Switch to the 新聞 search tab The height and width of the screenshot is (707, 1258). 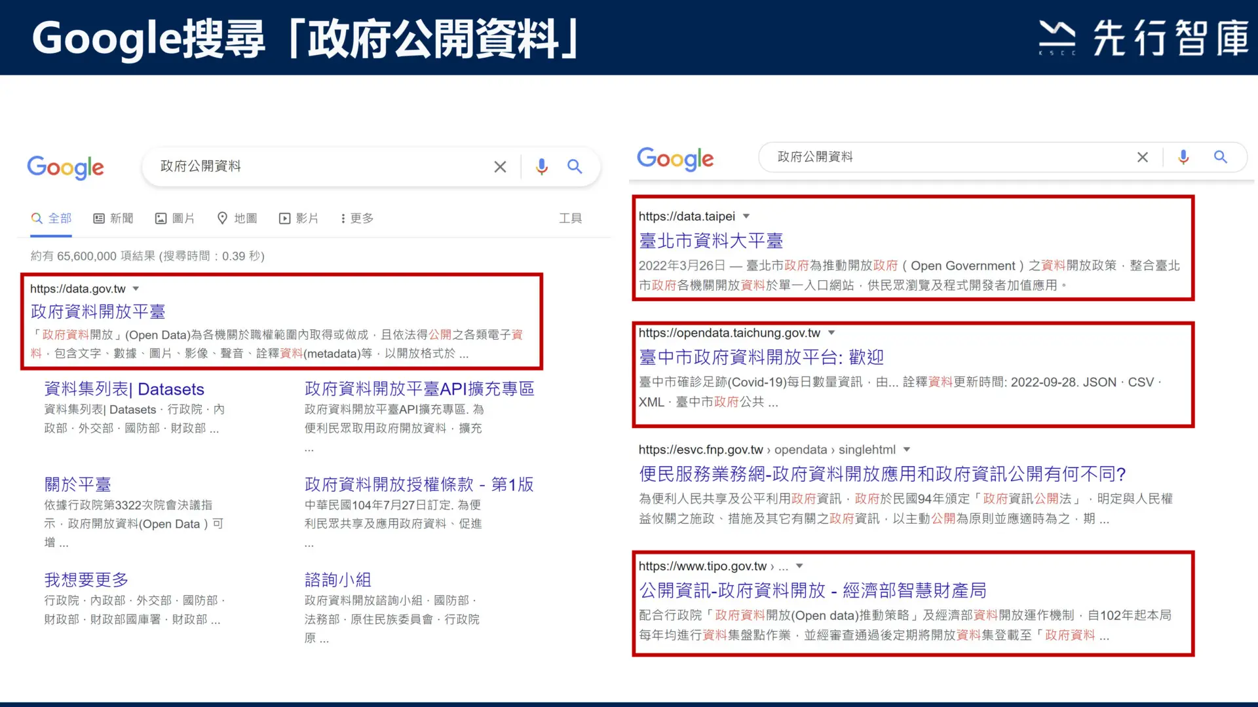113,218
